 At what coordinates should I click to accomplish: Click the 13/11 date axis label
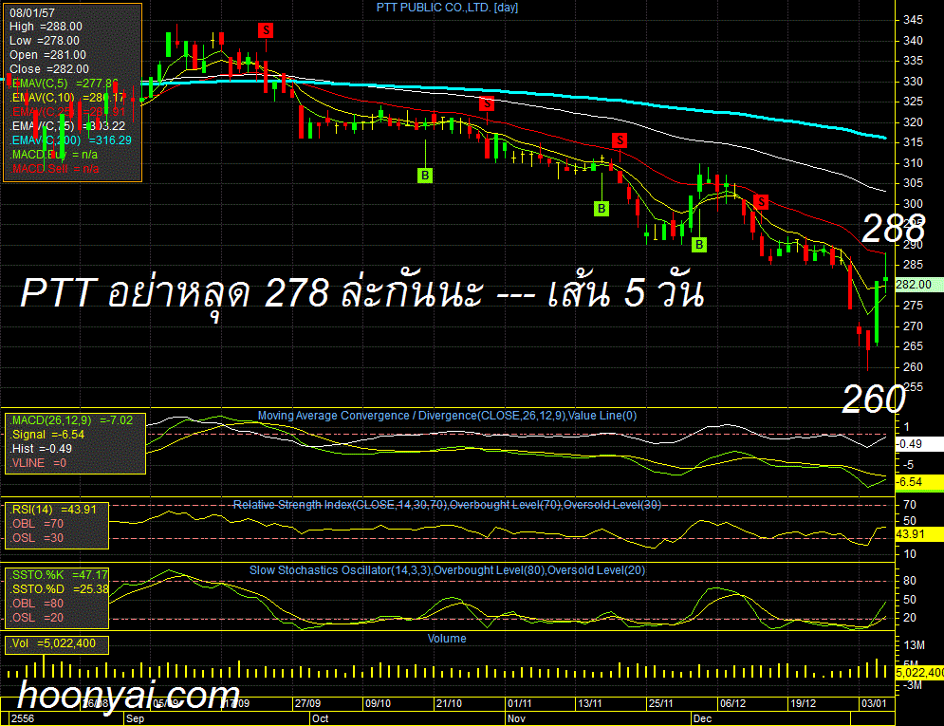coord(590,704)
